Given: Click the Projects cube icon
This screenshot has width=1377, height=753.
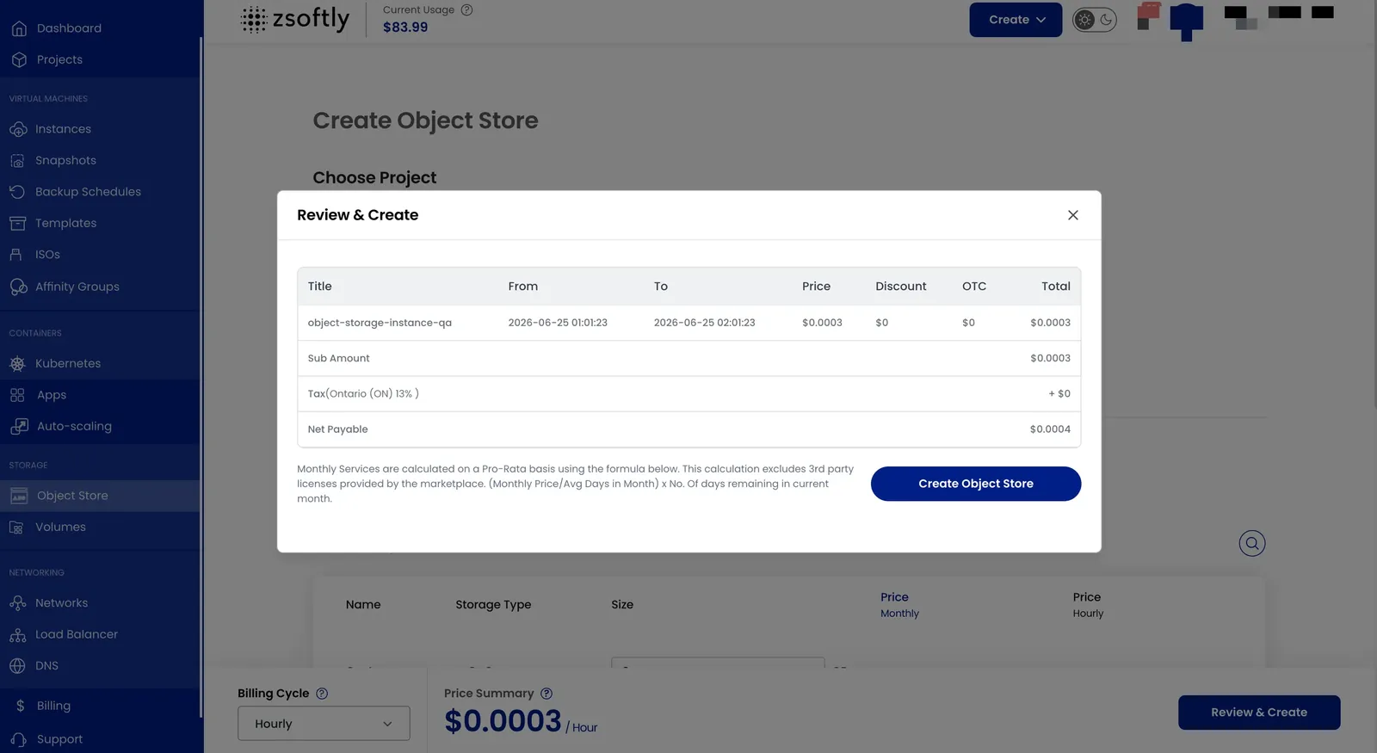Looking at the screenshot, I should click(x=19, y=59).
